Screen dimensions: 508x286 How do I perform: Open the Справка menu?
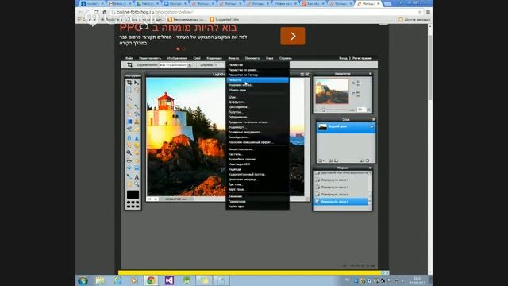pos(286,58)
